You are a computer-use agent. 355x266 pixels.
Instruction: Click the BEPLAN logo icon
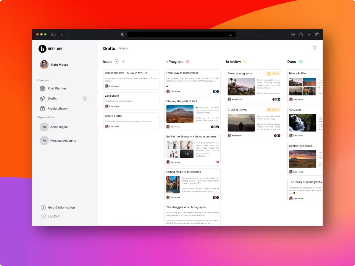[x=43, y=49]
